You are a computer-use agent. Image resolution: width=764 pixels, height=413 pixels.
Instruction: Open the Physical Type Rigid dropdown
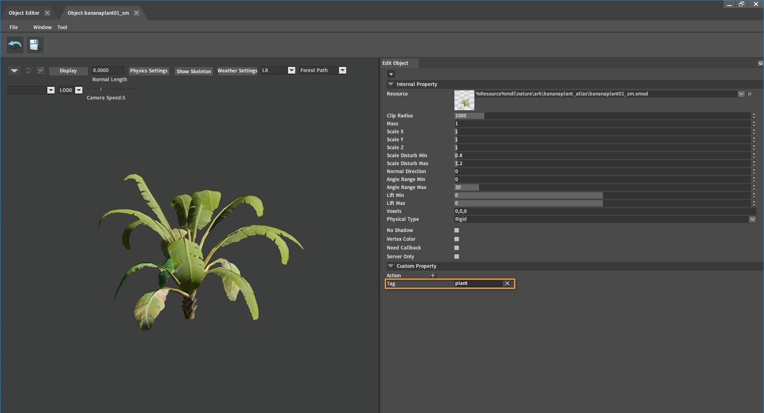pos(752,219)
